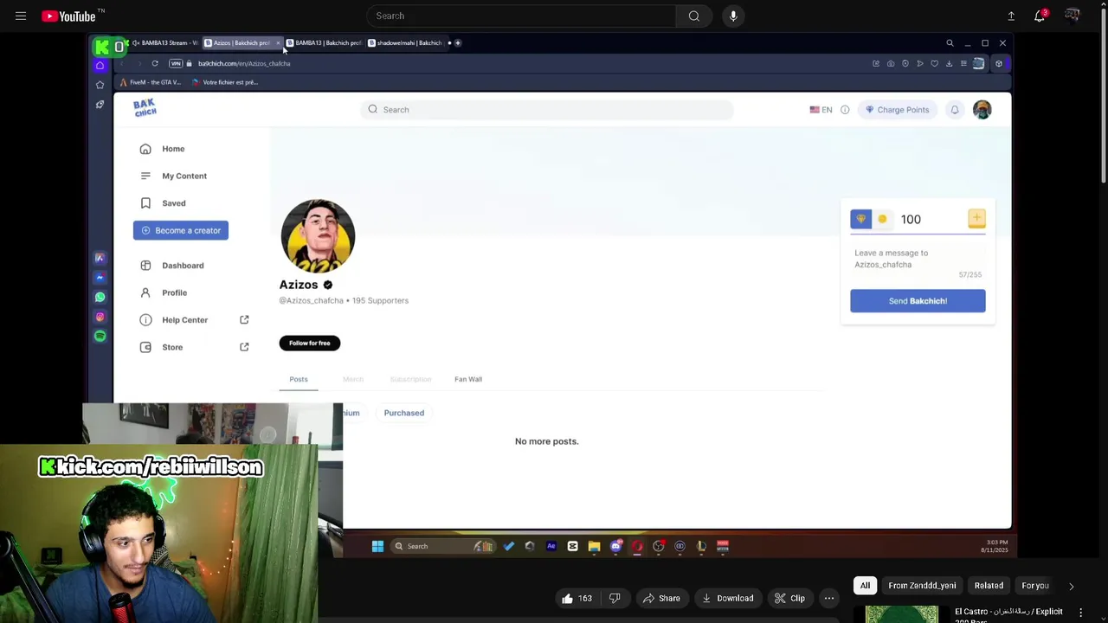Click Azizos profile picture

[318, 235]
